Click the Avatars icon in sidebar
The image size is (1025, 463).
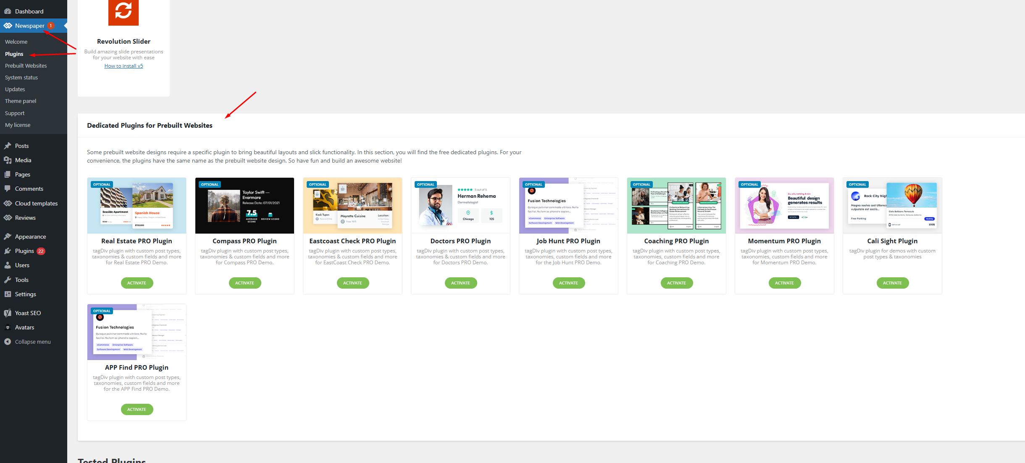(x=8, y=327)
